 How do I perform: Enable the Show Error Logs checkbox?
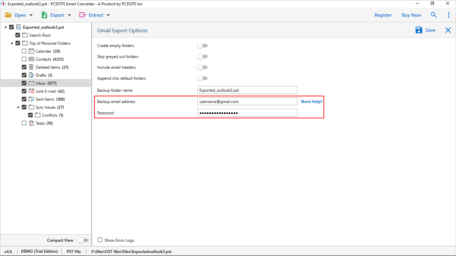point(100,240)
